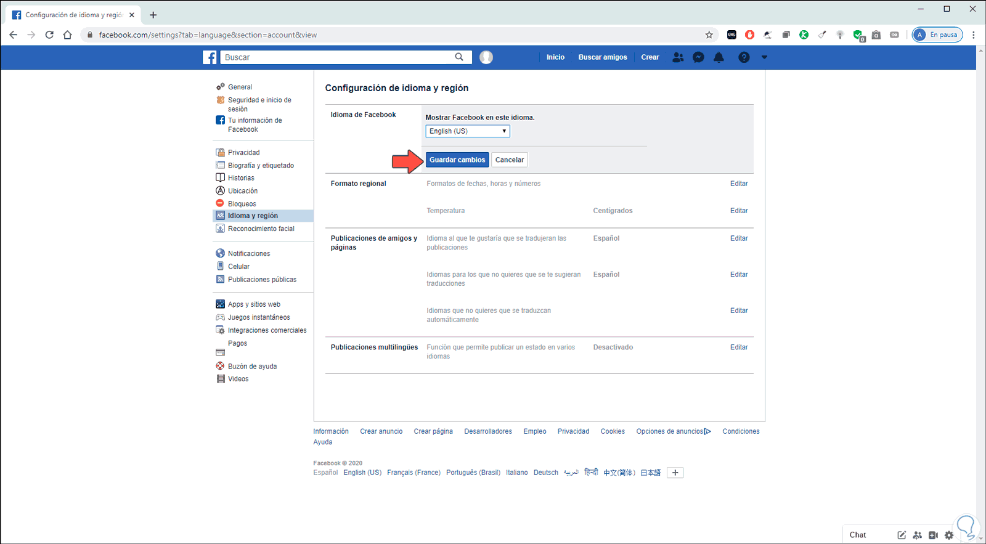The image size is (986, 544).
Task: Open the browser home page
Action: (68, 35)
